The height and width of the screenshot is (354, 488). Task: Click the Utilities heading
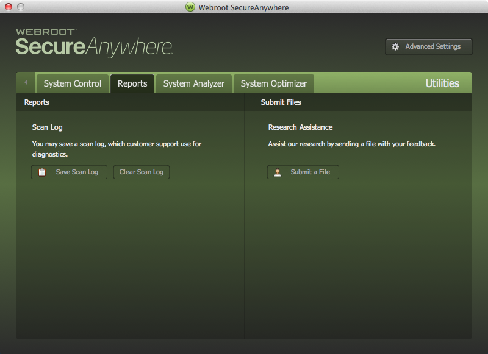(x=442, y=83)
